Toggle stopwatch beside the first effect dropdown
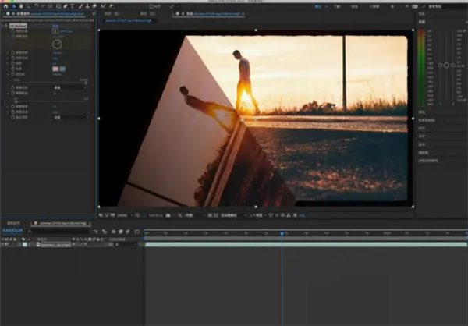 point(12,87)
